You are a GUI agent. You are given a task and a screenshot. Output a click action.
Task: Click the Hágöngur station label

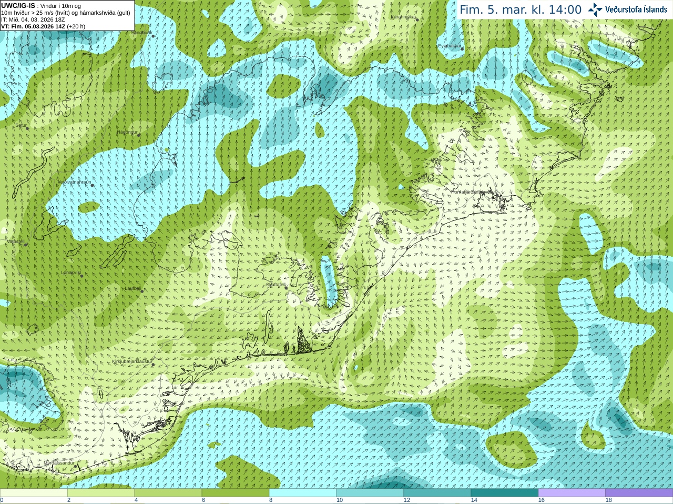point(127,132)
